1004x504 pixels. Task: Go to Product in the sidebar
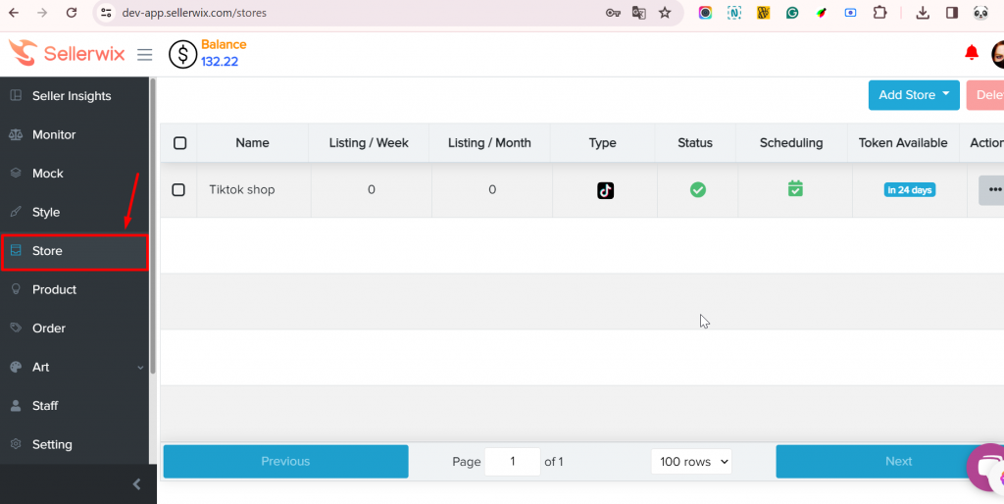[54, 289]
